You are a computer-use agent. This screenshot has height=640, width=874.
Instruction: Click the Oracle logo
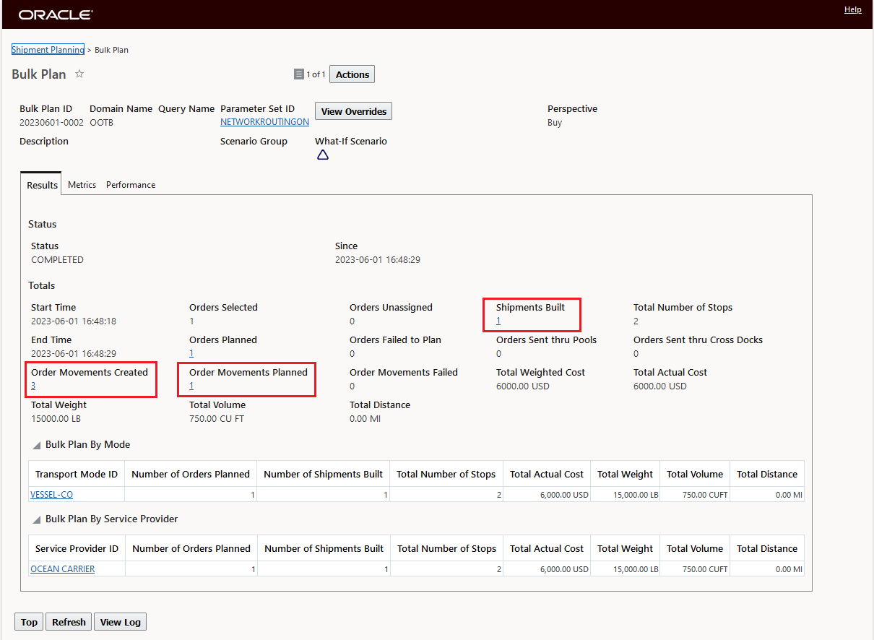coord(56,14)
